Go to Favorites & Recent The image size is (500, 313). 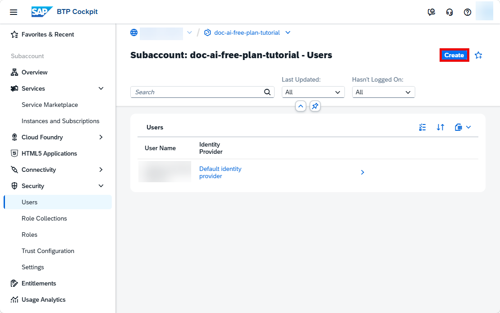47,34
